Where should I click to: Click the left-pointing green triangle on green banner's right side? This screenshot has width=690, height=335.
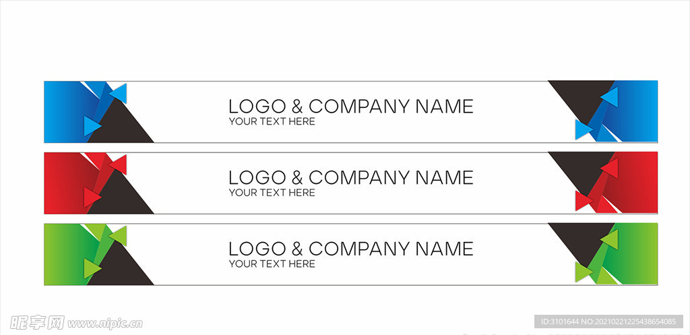[x=610, y=239]
